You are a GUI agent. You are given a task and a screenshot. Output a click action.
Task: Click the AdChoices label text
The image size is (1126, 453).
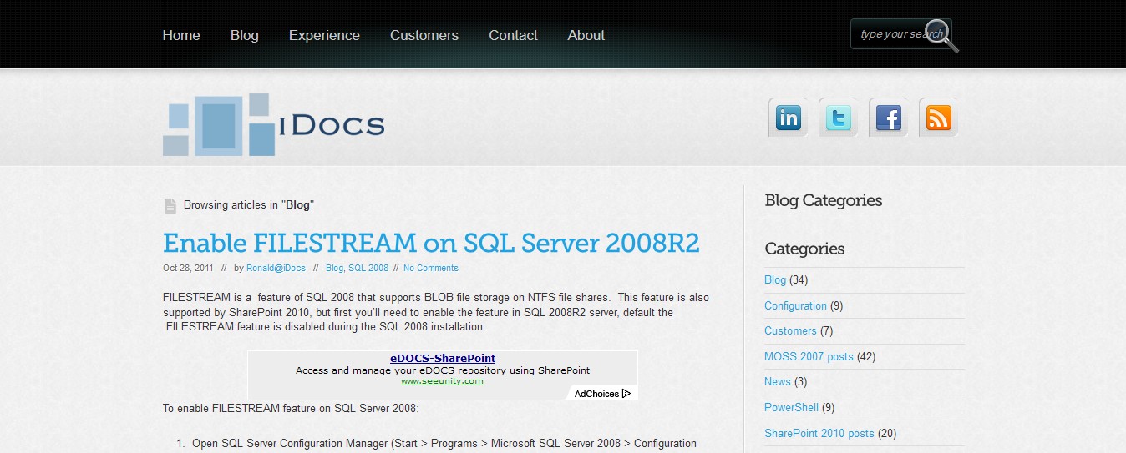(596, 394)
